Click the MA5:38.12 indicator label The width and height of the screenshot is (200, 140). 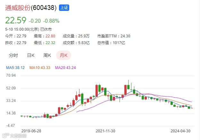[15, 68]
